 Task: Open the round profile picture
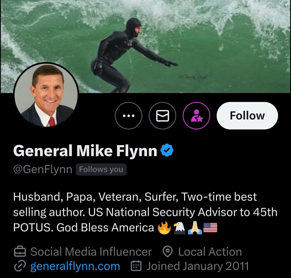pos(46,95)
